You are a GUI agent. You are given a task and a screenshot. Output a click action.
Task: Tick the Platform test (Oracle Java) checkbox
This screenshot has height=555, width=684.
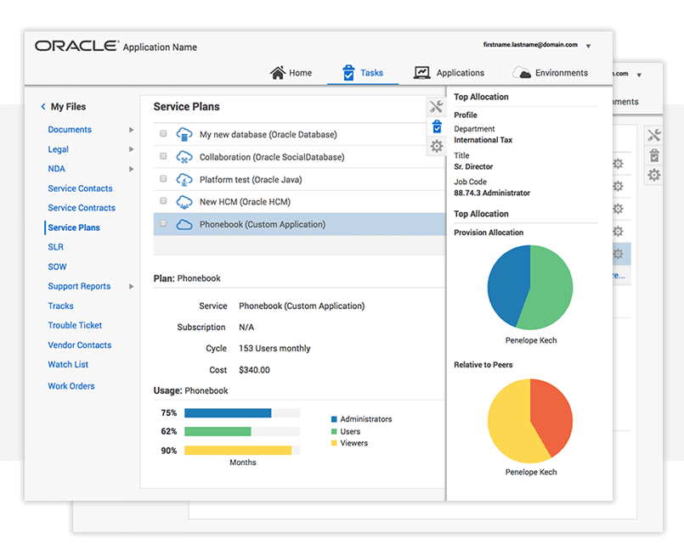pyautogui.click(x=163, y=179)
